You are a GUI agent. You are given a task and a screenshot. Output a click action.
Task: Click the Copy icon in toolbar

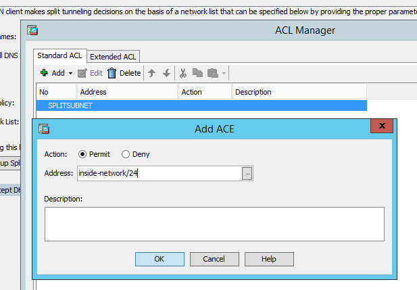tap(197, 73)
